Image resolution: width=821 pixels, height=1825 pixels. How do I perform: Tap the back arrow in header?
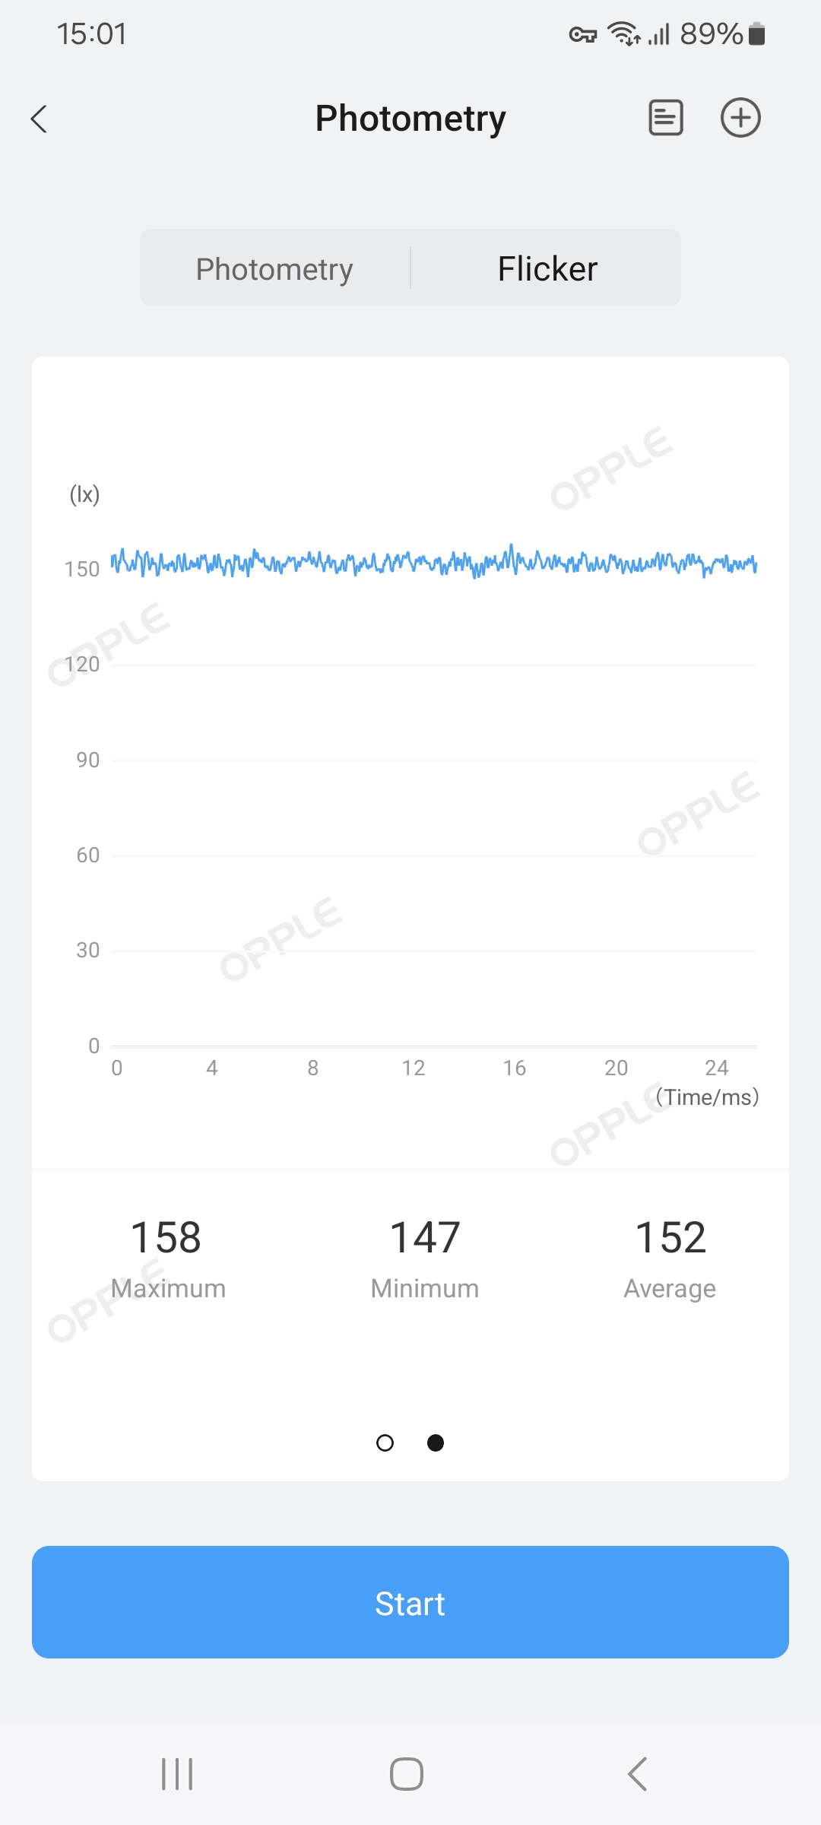40,119
